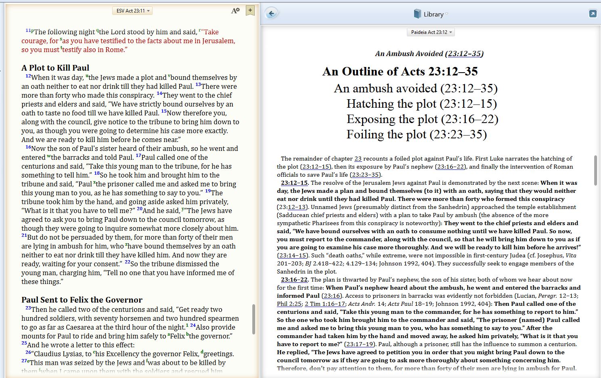
Task: Open the 23:17–19 reference link
Action: [x=359, y=344]
